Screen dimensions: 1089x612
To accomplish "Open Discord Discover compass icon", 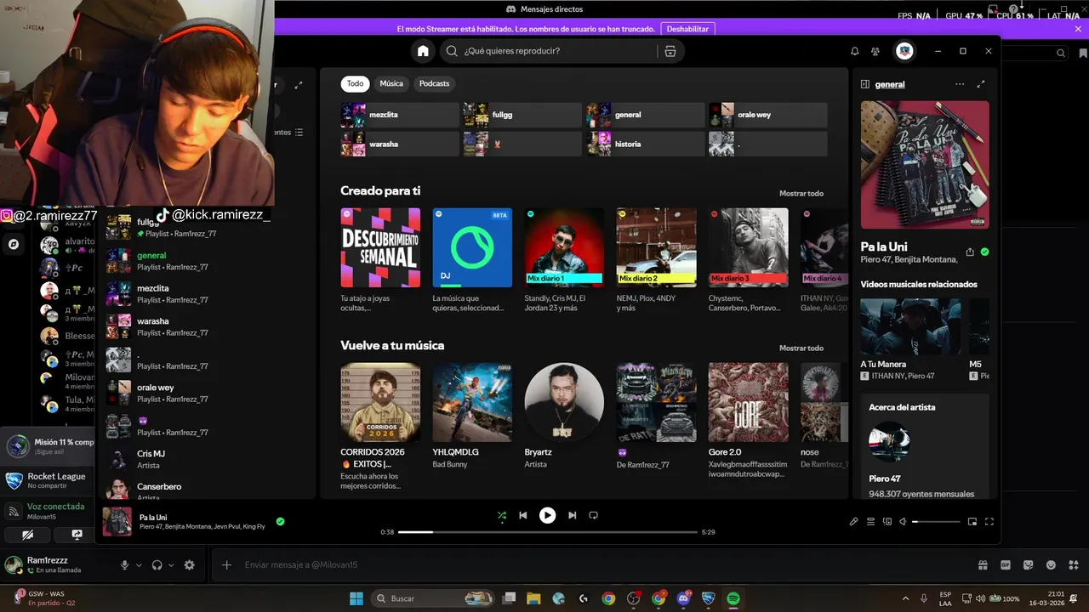I will (x=14, y=244).
